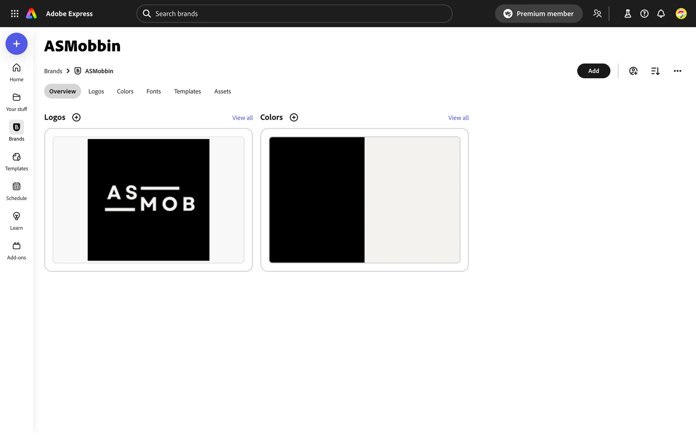This screenshot has height=435, width=696.
Task: Add new logo with plus icon
Action: pos(76,117)
